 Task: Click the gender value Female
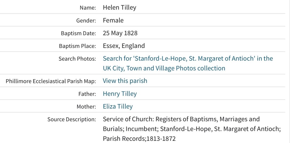coord(113,20)
